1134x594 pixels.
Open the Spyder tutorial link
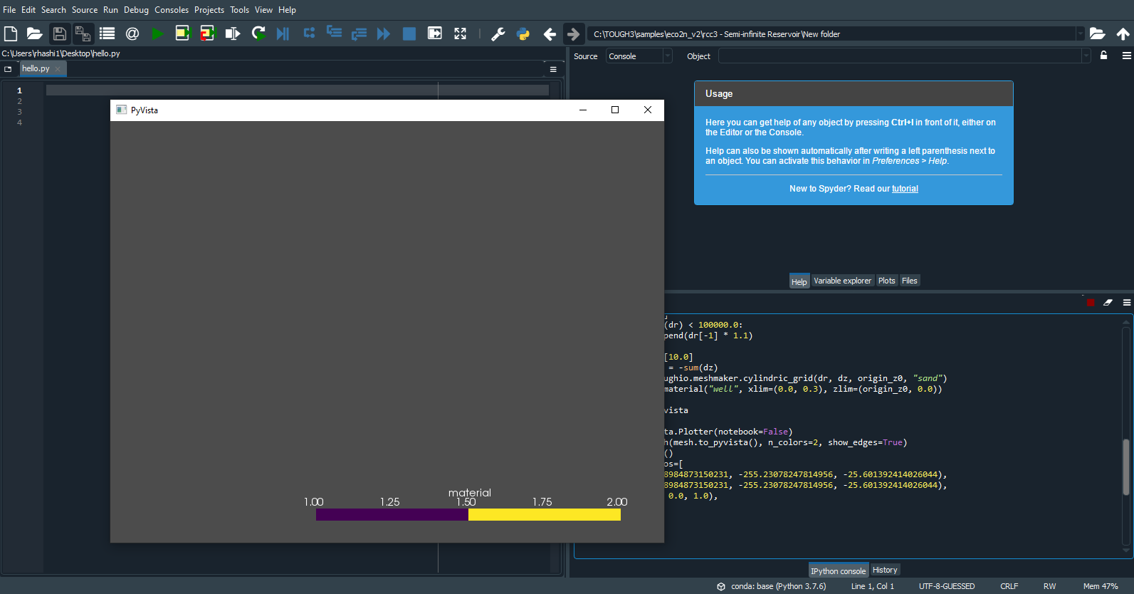(x=905, y=189)
